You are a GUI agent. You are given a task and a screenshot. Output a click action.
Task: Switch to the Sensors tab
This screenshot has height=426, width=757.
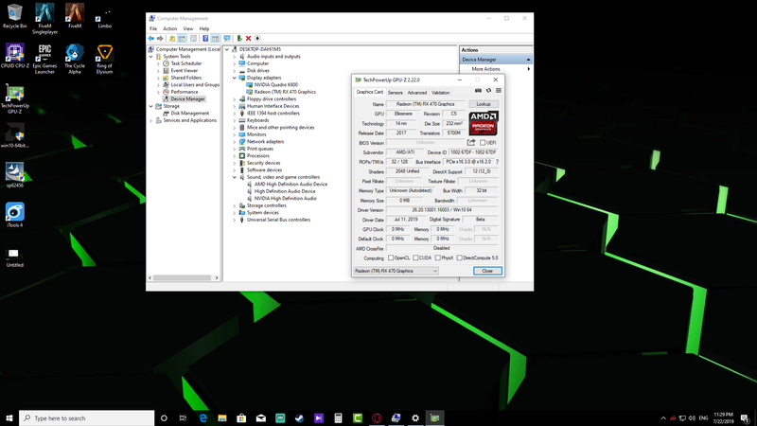tap(395, 93)
